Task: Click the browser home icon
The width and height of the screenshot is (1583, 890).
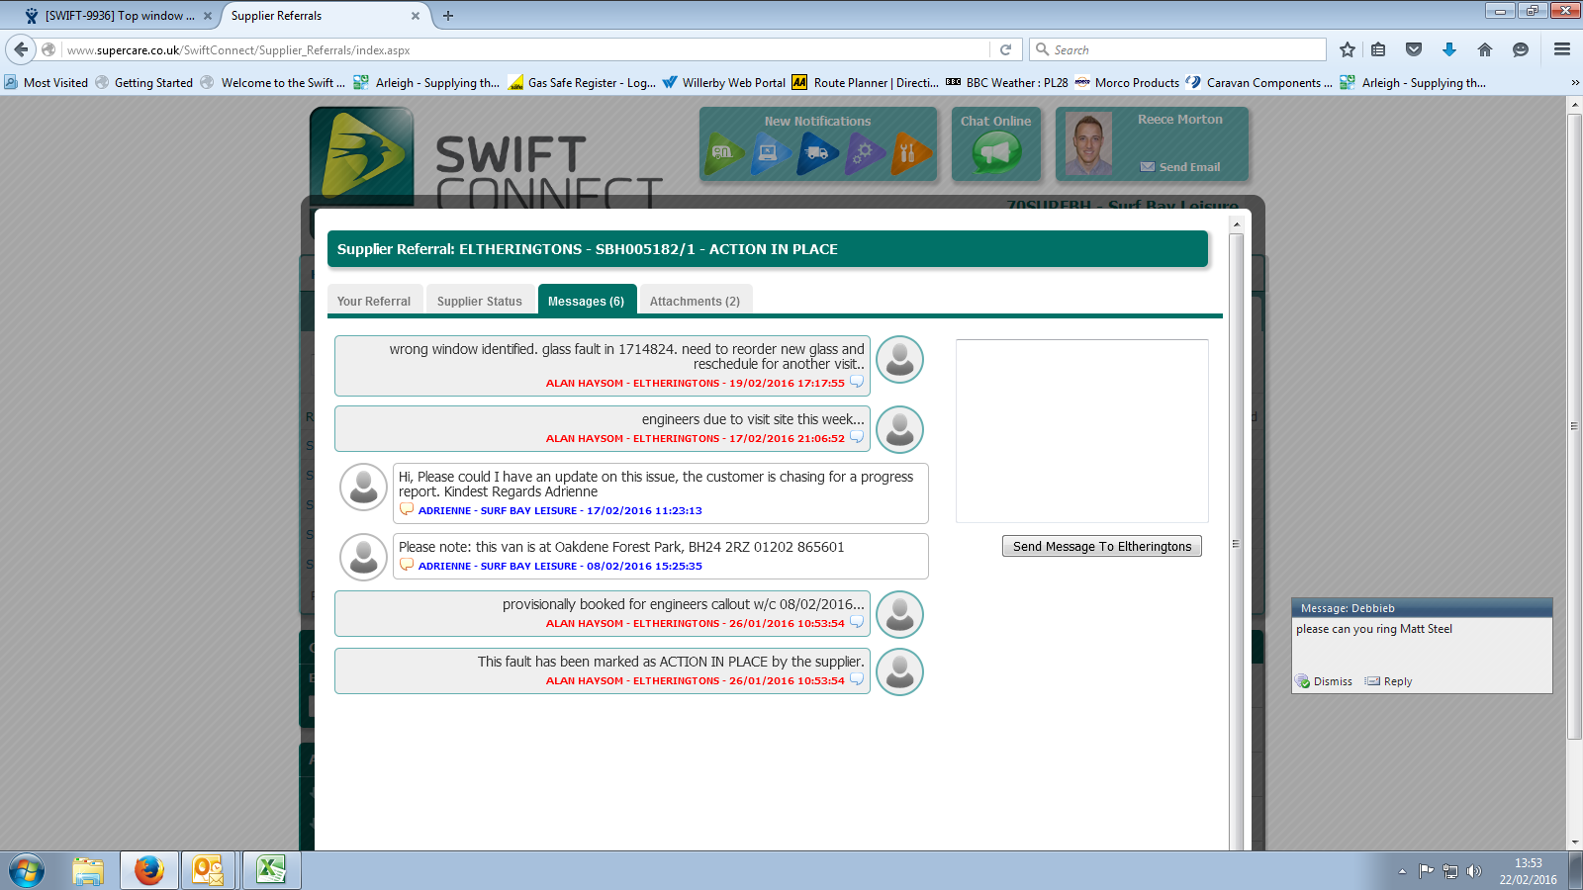Action: pyautogui.click(x=1485, y=49)
